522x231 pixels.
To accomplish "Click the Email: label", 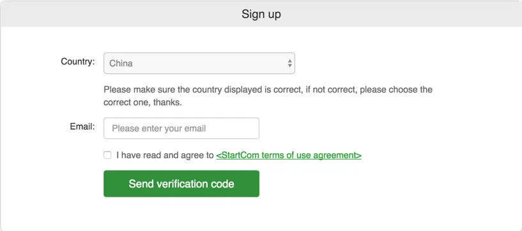I will pyautogui.click(x=82, y=126).
